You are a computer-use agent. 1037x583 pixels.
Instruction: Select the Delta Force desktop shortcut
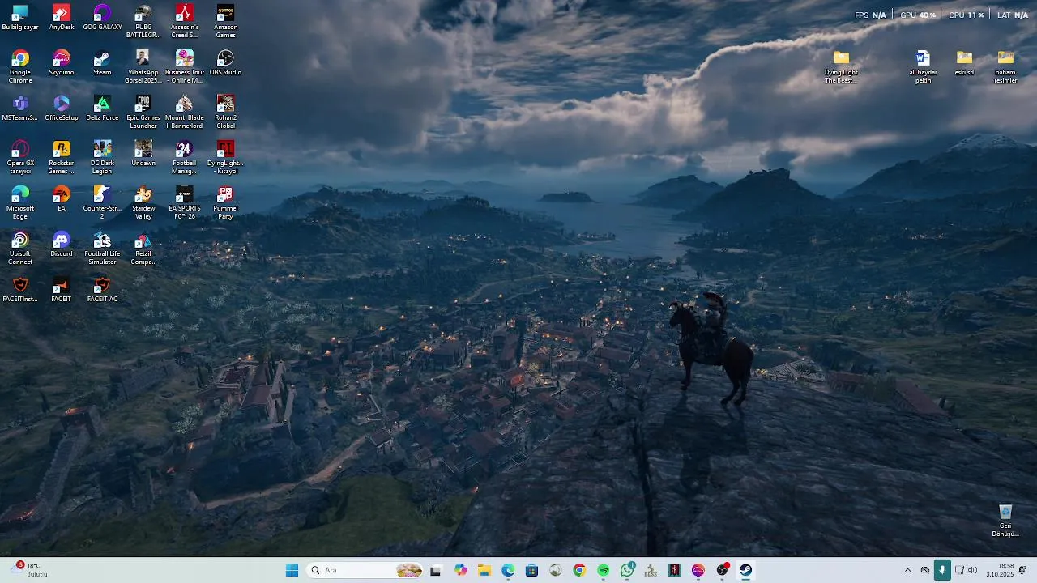[x=102, y=109]
